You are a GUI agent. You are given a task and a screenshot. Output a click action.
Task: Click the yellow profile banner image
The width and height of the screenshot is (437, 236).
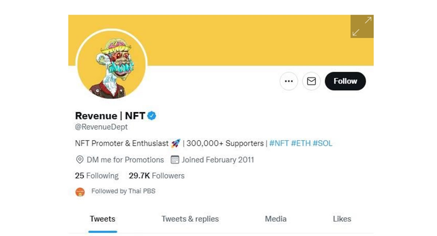237,40
